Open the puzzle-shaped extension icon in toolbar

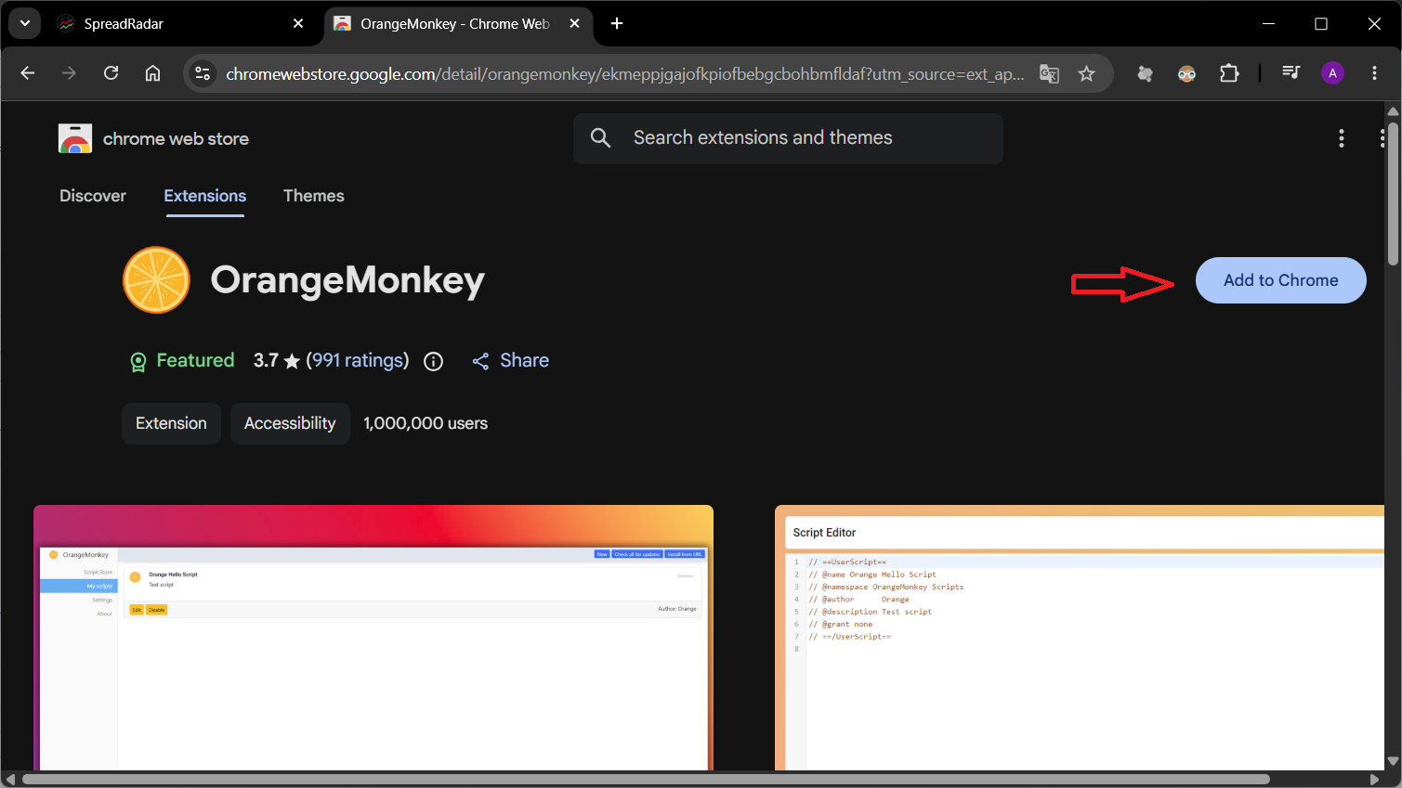point(1145,73)
